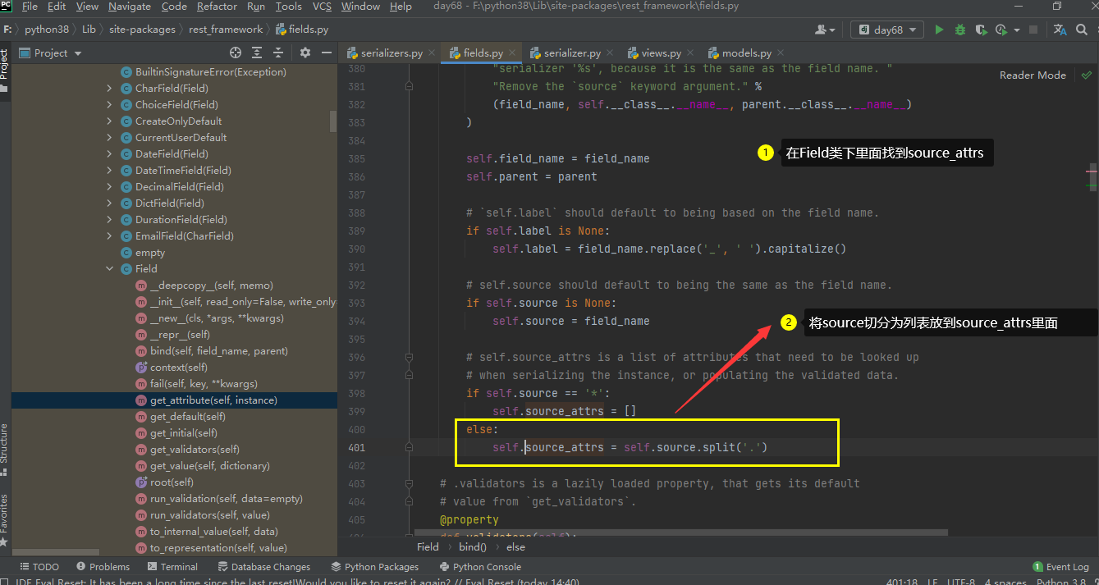Click 4 spaces indent in status bar

coord(1006,582)
